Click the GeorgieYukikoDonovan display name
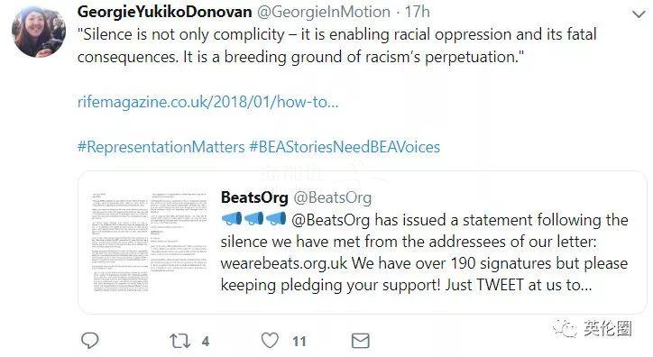 [164, 12]
